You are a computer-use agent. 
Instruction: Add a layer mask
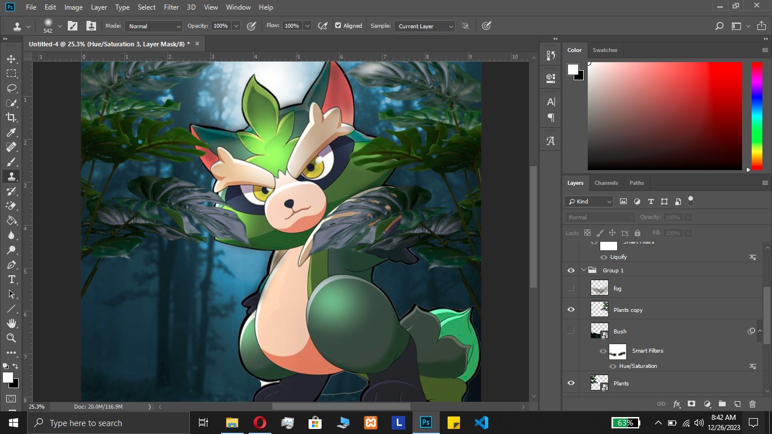[x=691, y=404]
